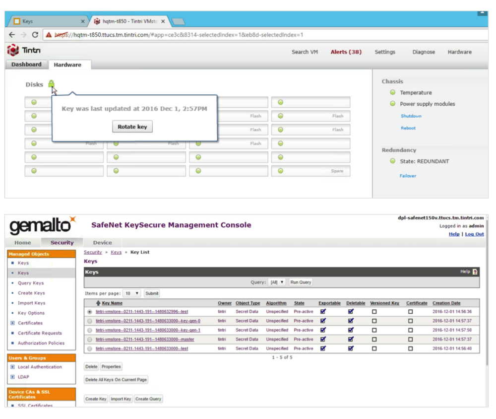Click Search VM in the Tintri header
The image size is (496, 419).
305,52
